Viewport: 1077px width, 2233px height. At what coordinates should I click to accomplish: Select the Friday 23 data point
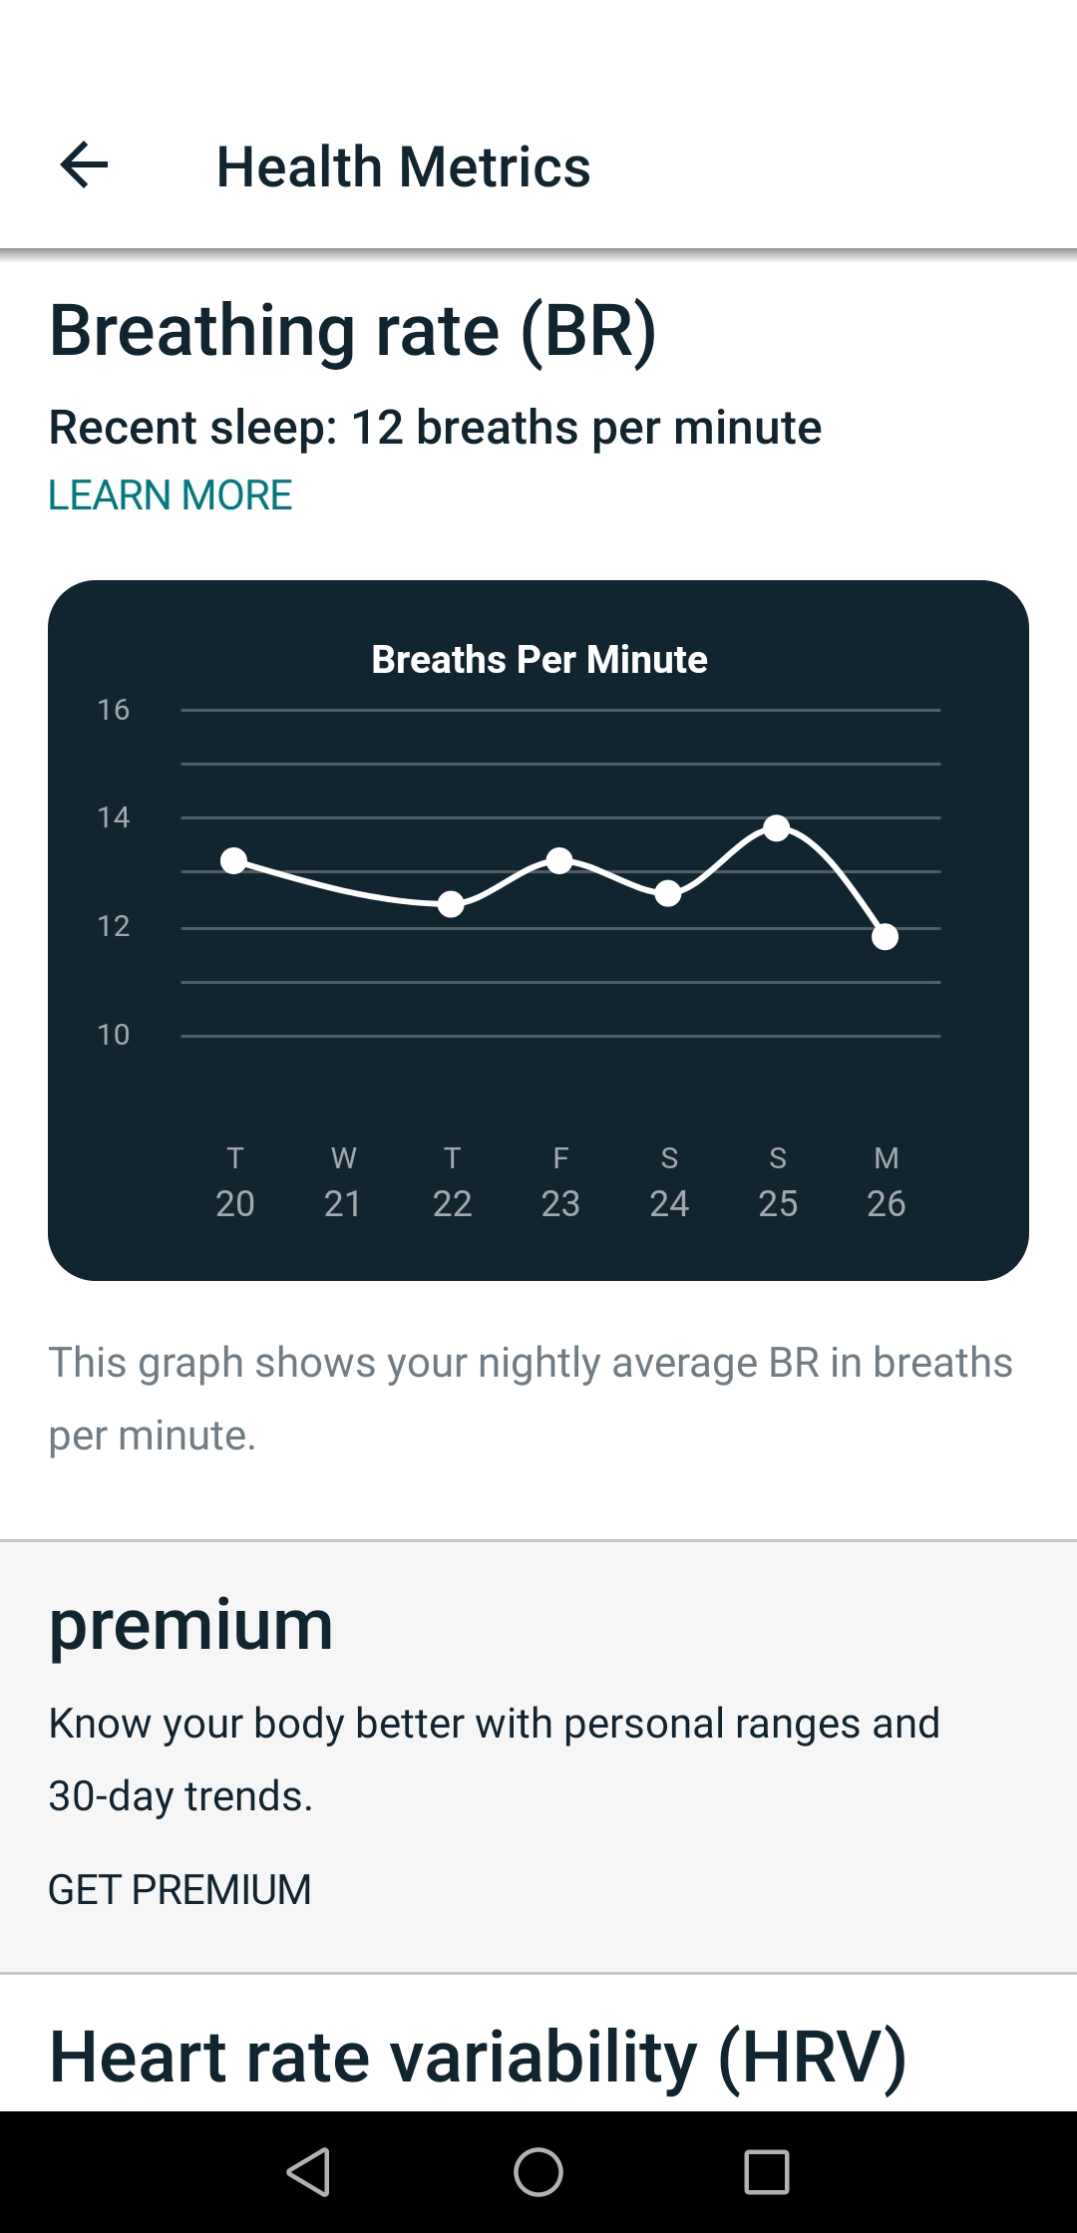tap(559, 860)
